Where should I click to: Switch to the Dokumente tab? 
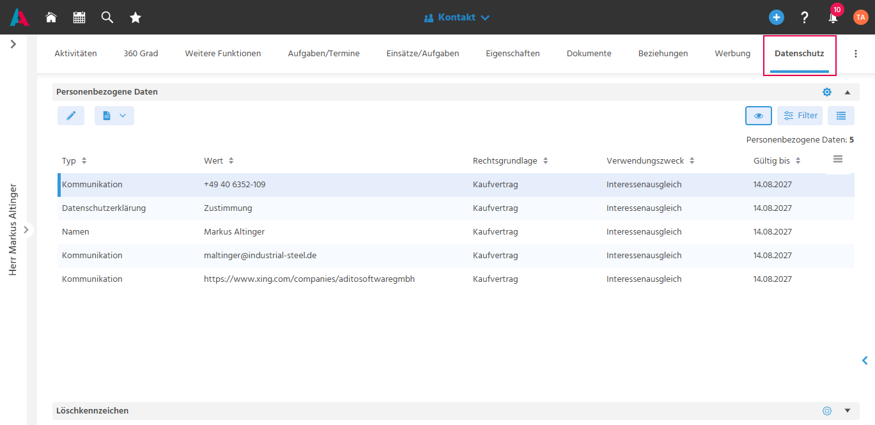pyautogui.click(x=589, y=54)
